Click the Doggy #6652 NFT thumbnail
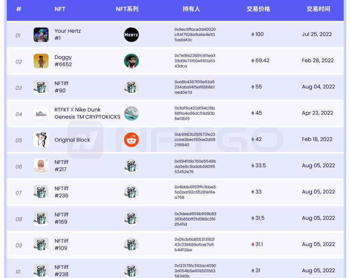 click(41, 61)
